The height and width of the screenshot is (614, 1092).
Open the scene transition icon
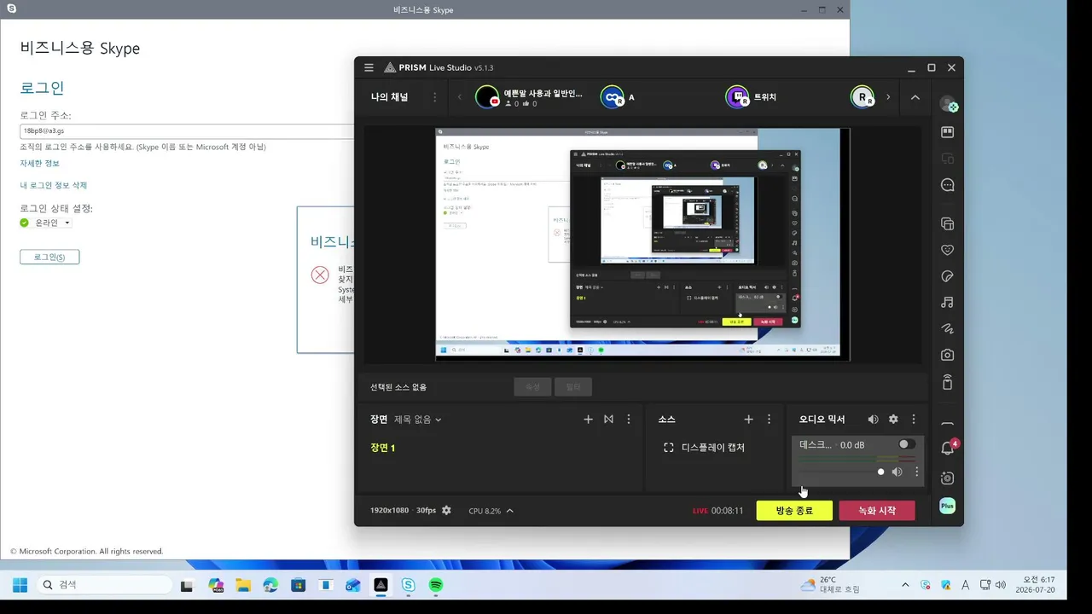click(x=608, y=420)
